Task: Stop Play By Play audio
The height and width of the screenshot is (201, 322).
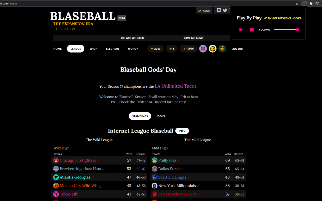Action: 252,30
